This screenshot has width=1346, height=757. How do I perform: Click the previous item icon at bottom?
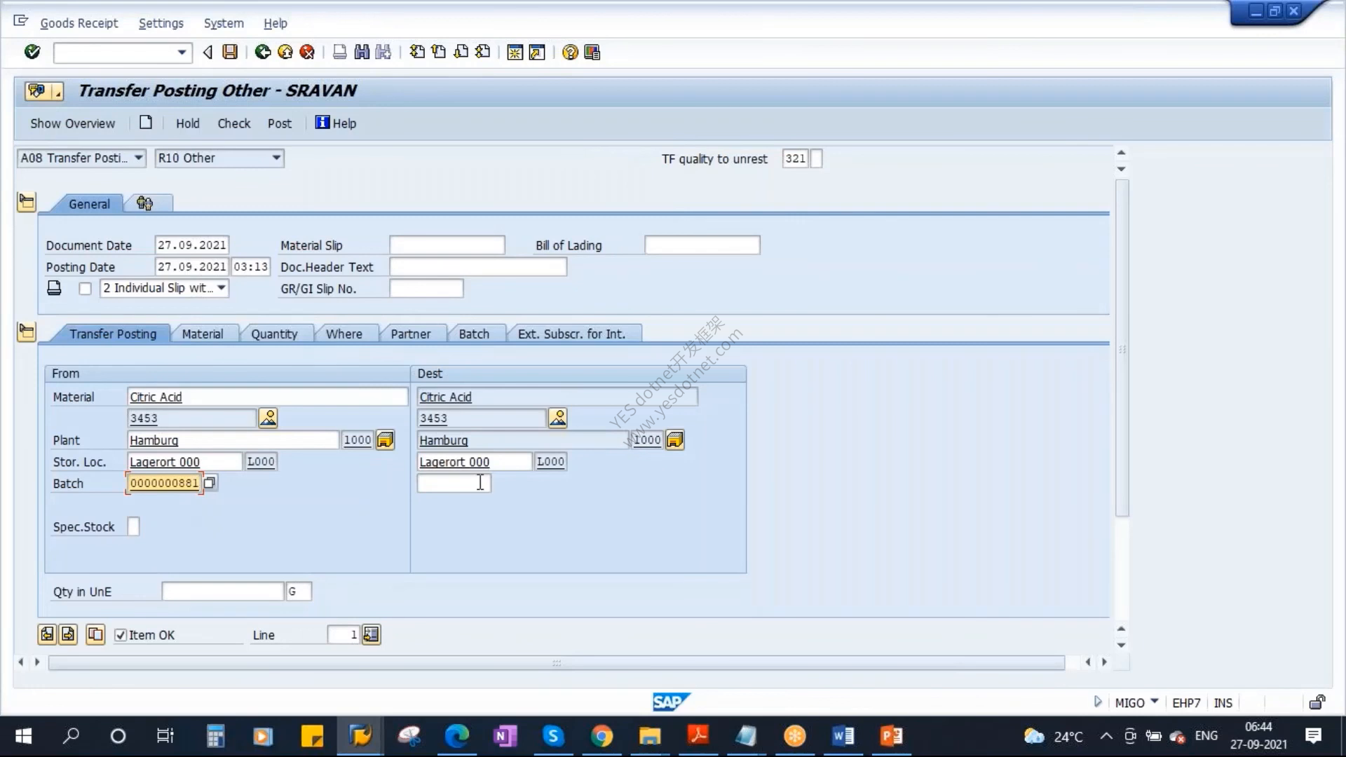pyautogui.click(x=47, y=634)
